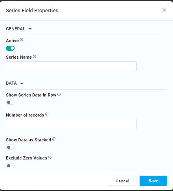Click the info icon next to Active
The width and height of the screenshot is (173, 191).
click(21, 40)
